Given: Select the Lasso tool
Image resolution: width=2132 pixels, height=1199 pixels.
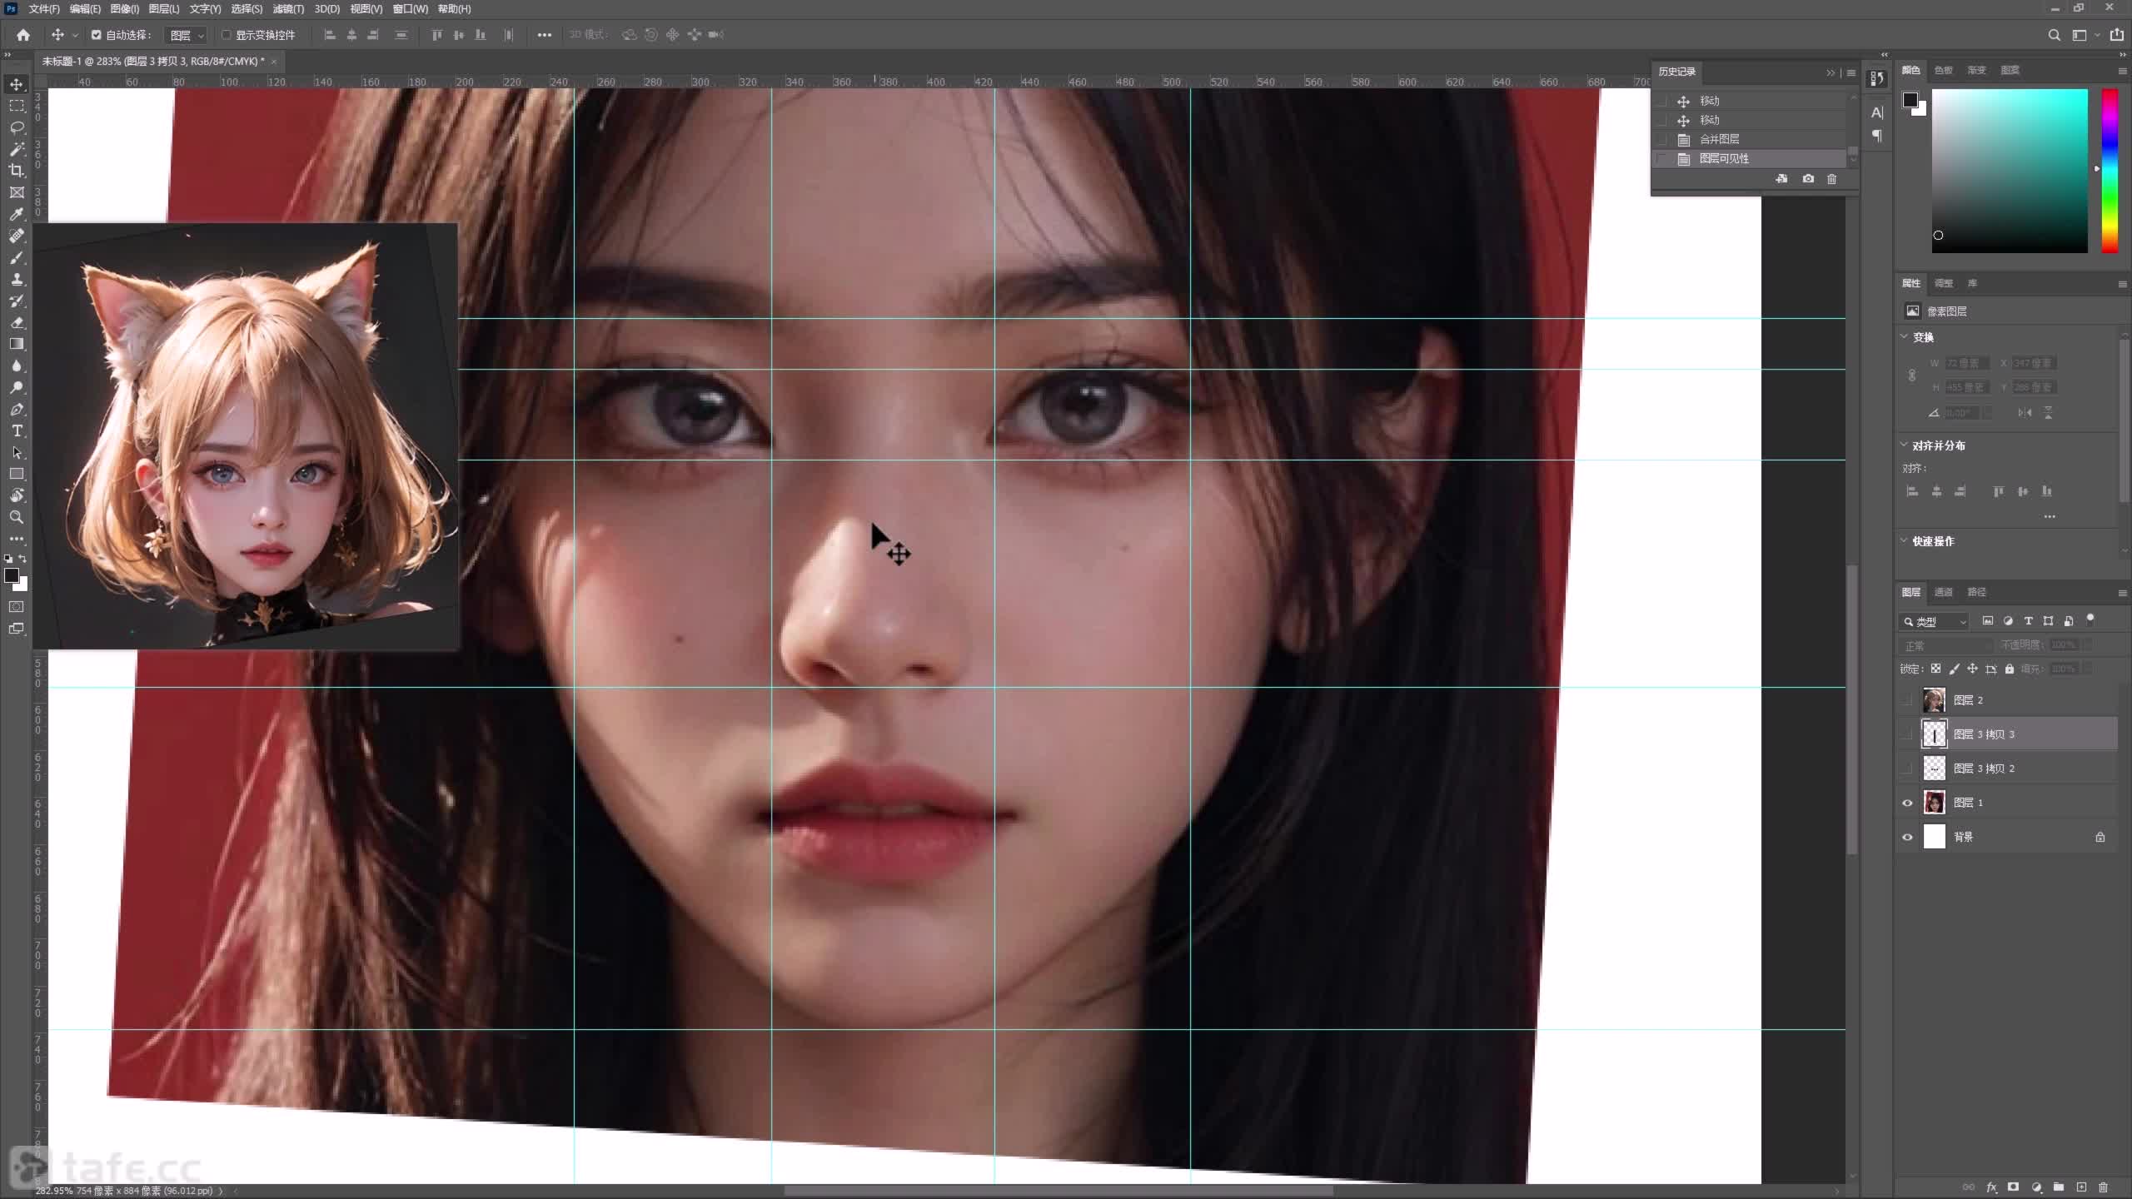Looking at the screenshot, I should [17, 127].
